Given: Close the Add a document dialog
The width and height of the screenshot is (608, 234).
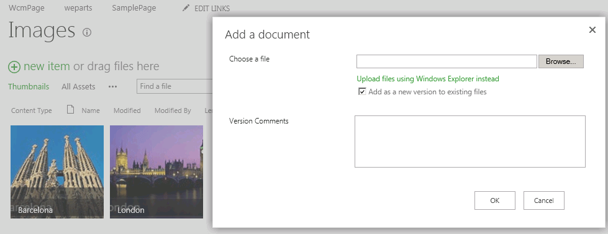Looking at the screenshot, I should (x=592, y=30).
